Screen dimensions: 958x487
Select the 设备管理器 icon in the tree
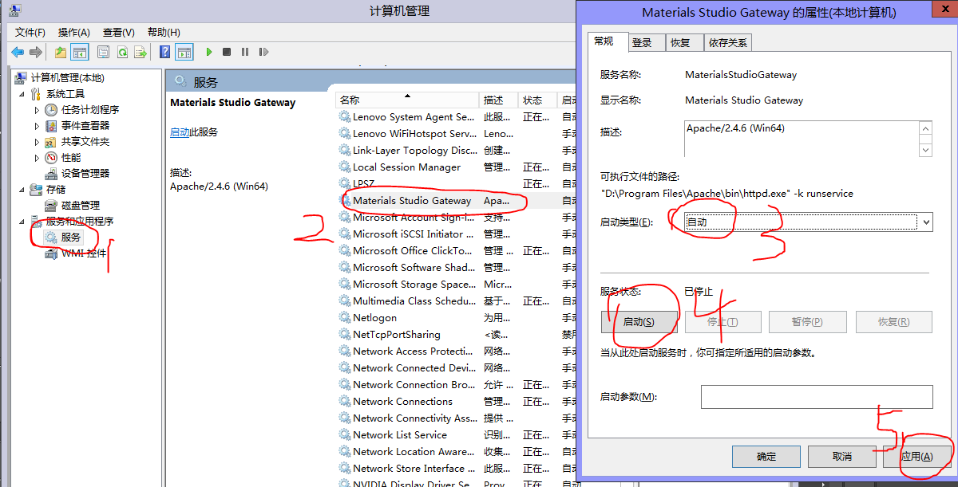click(51, 173)
